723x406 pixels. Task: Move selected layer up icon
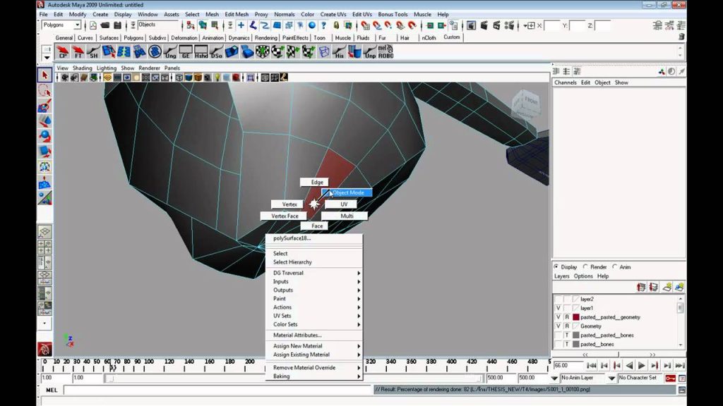(641, 288)
